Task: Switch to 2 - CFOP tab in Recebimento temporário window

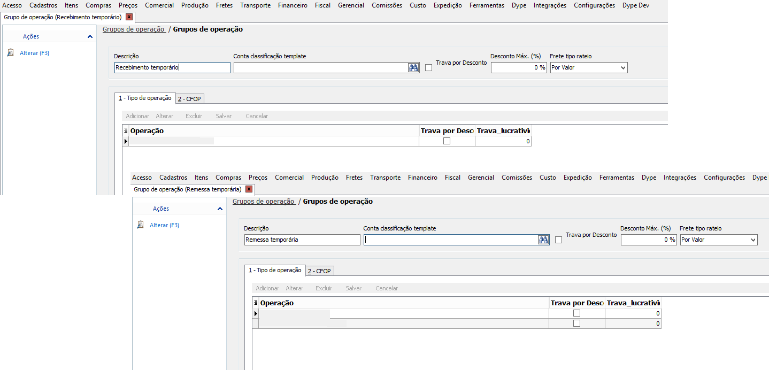Action: coord(190,99)
